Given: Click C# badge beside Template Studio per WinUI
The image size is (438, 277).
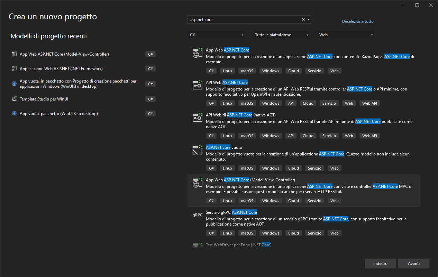Looking at the screenshot, I should click(x=150, y=99).
